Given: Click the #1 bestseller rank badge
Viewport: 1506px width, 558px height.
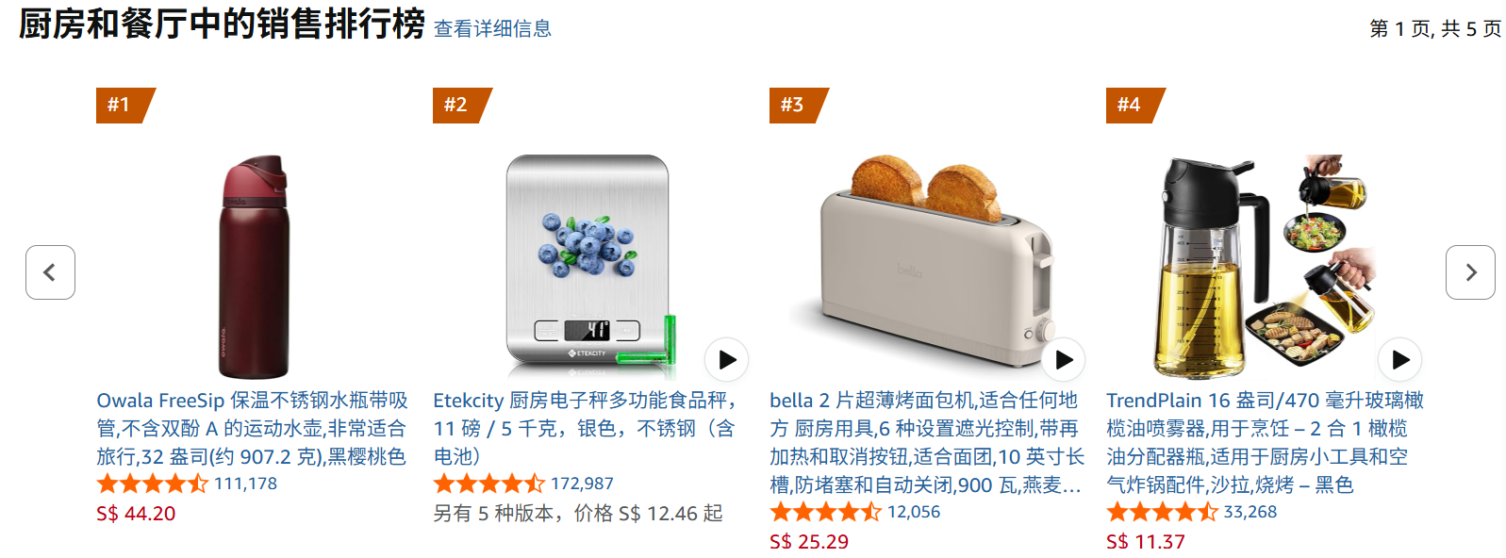Looking at the screenshot, I should click(x=125, y=105).
